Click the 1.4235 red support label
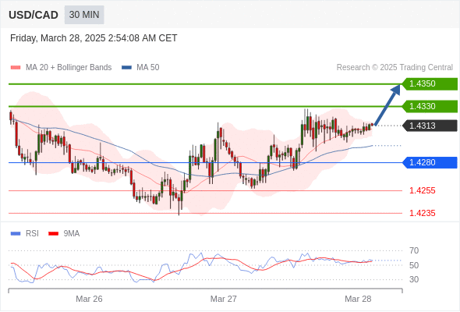 click(x=423, y=213)
